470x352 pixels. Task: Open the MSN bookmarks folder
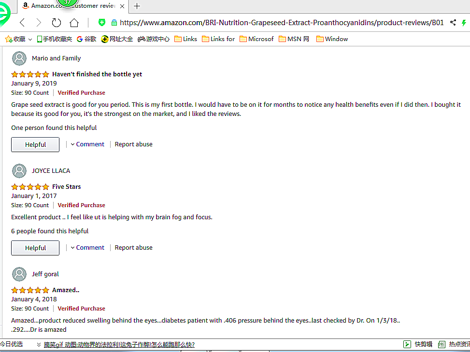[294, 39]
